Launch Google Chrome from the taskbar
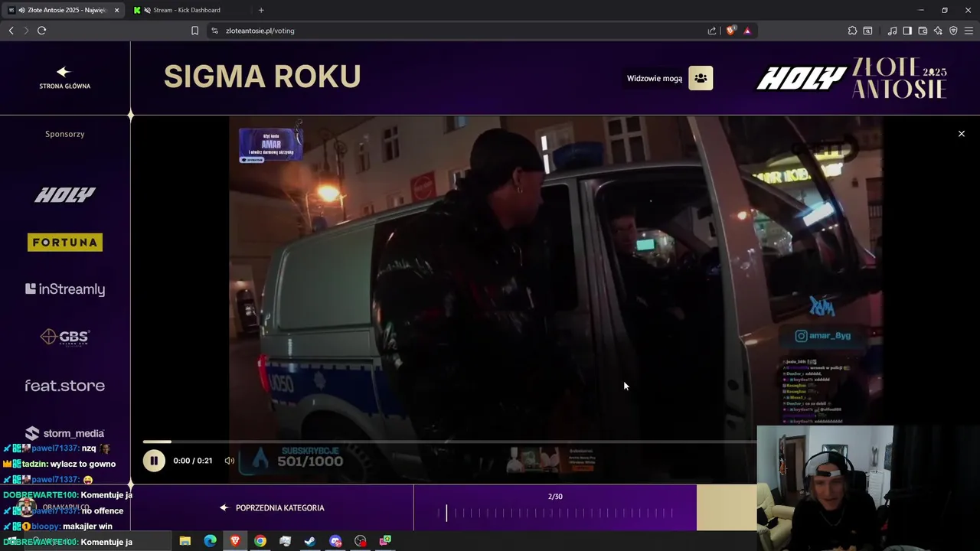980x551 pixels. (x=260, y=541)
